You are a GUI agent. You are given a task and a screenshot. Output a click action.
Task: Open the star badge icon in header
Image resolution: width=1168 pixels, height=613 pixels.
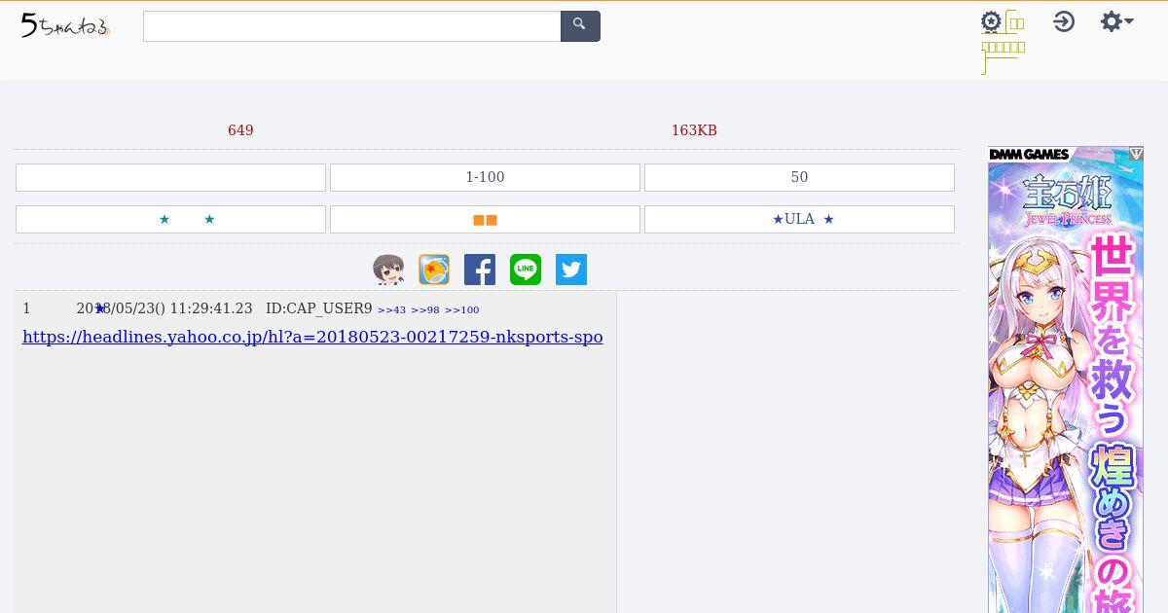[x=991, y=22]
